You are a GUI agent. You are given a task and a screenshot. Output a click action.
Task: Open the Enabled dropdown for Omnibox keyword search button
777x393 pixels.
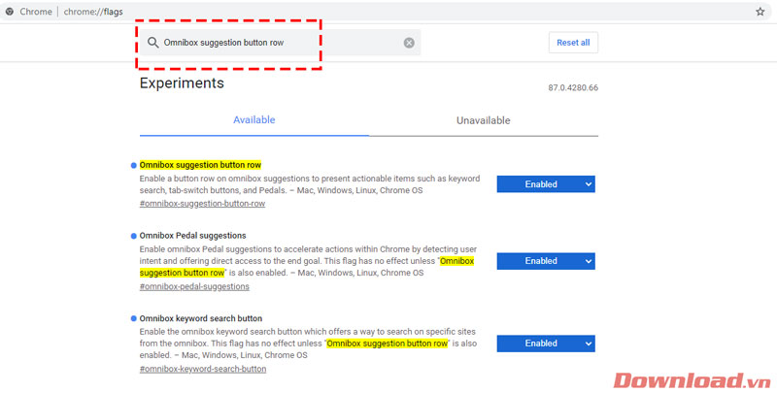pos(545,344)
